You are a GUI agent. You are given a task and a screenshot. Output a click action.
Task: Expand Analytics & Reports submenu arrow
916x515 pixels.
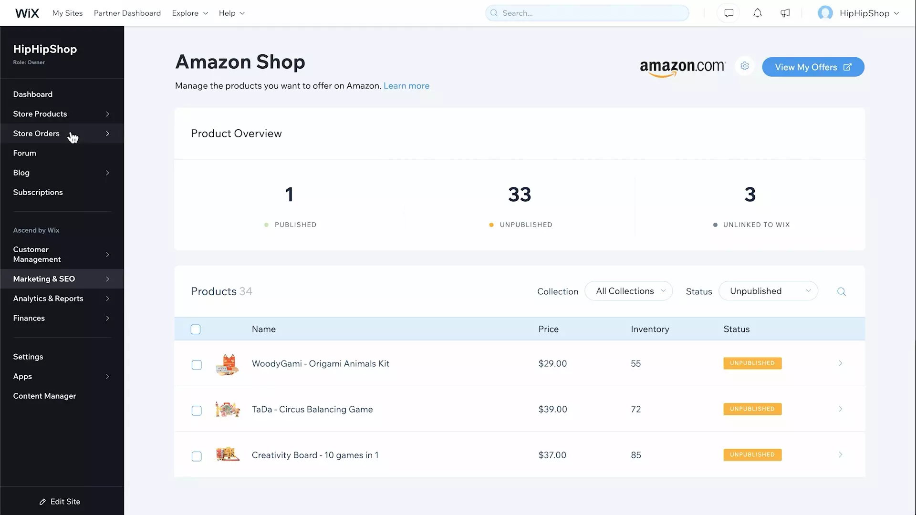coord(107,299)
